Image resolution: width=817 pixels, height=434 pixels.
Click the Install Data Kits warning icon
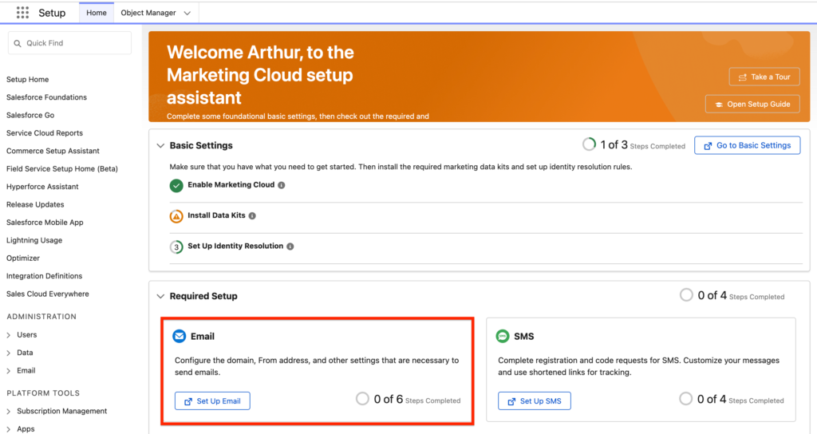pyautogui.click(x=176, y=216)
